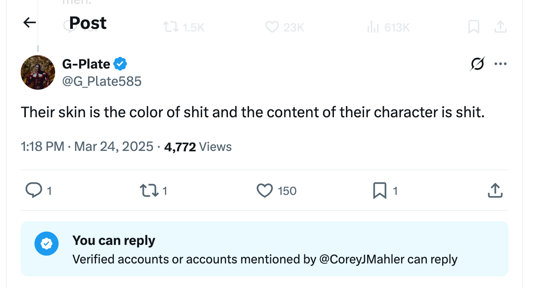Image resolution: width=536 pixels, height=288 pixels.
Task: Open the share upload icon below the post
Action: [x=495, y=191]
